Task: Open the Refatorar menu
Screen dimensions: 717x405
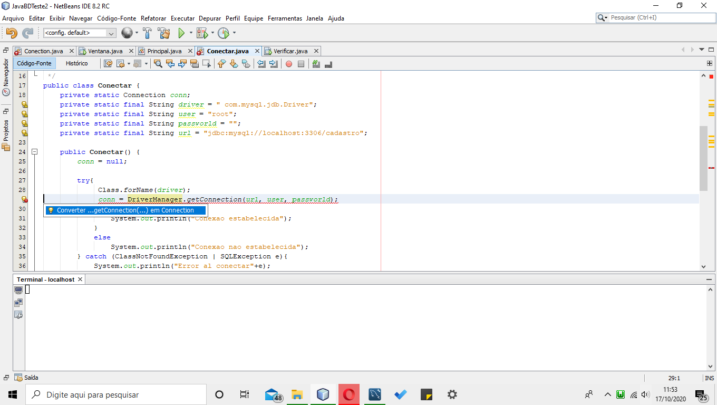Action: coord(153,18)
